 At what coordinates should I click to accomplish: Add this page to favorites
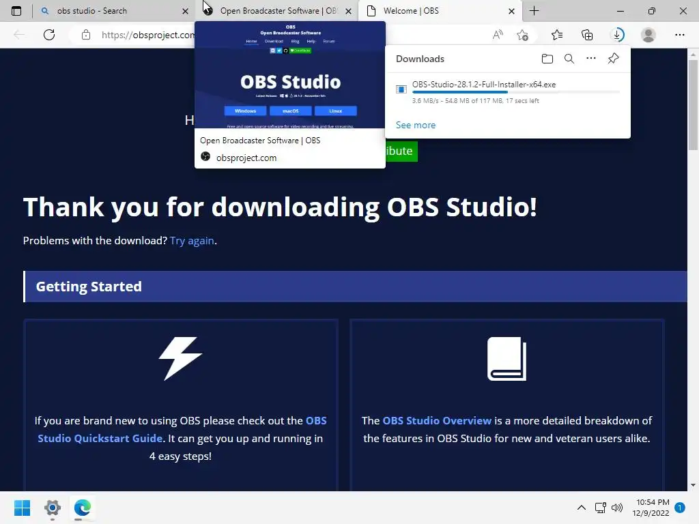point(522,35)
